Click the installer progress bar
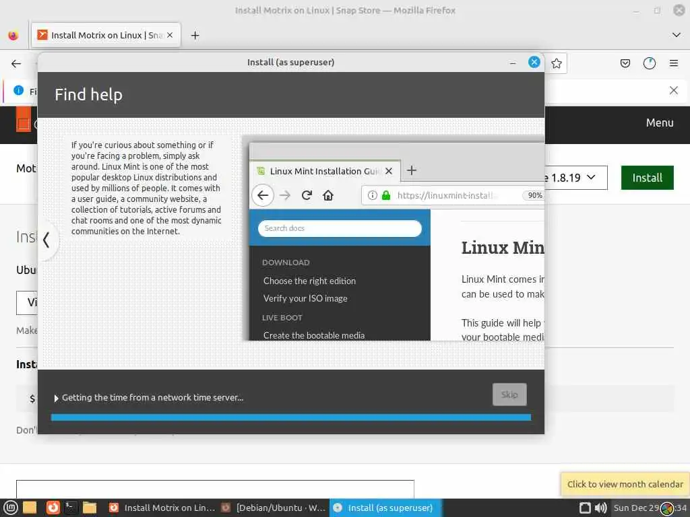690x517 pixels. pyautogui.click(x=291, y=417)
